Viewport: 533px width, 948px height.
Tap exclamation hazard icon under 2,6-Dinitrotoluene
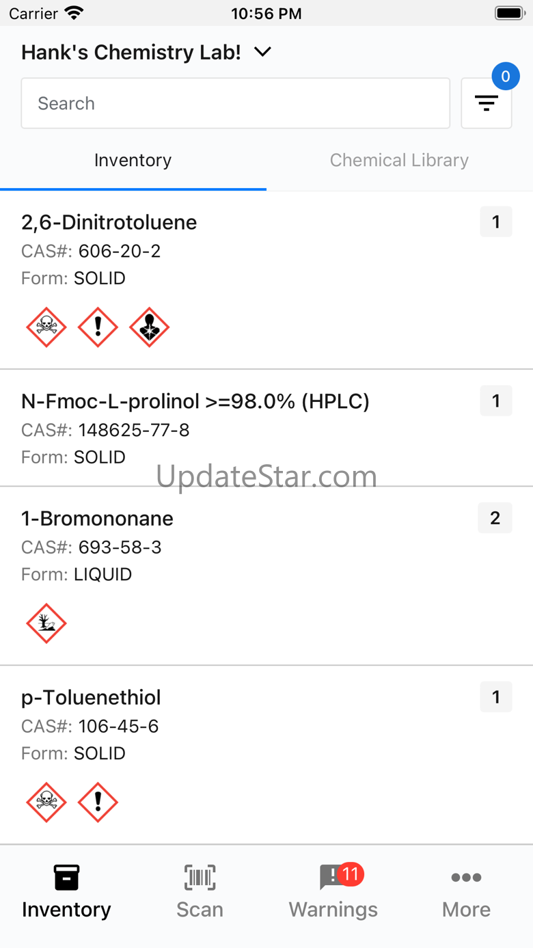[98, 327]
